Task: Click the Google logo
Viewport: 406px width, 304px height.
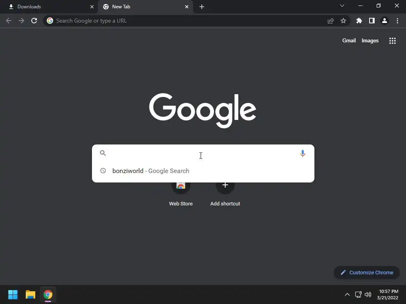Action: point(203,110)
